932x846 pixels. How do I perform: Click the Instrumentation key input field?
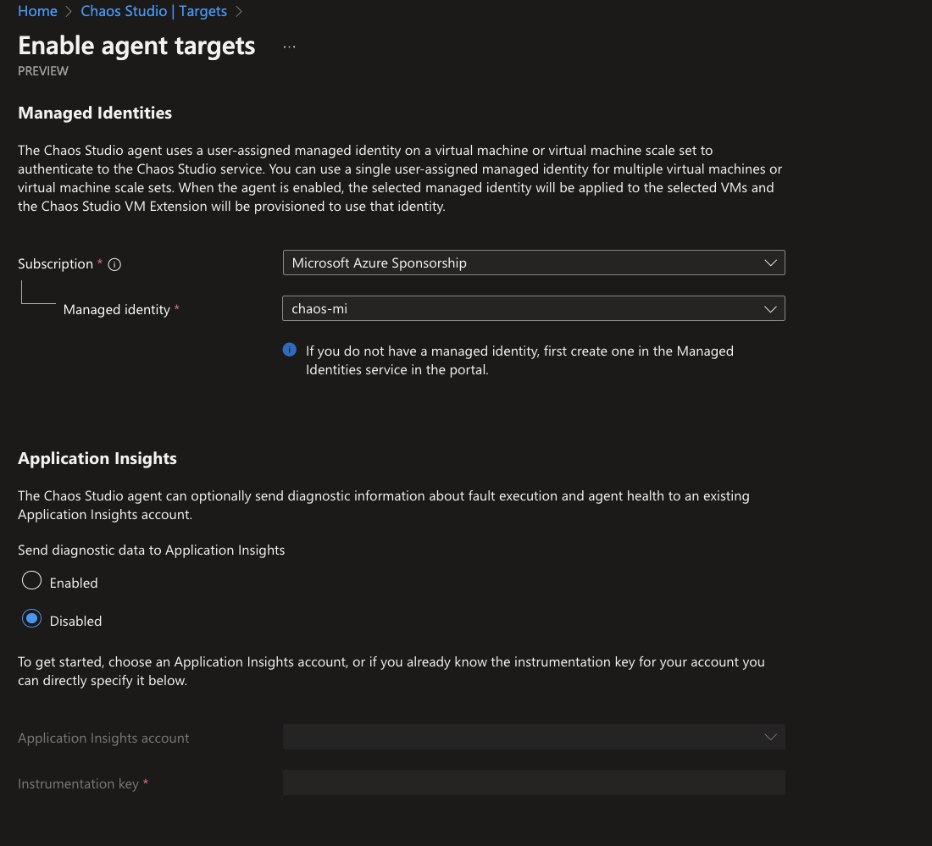(534, 782)
